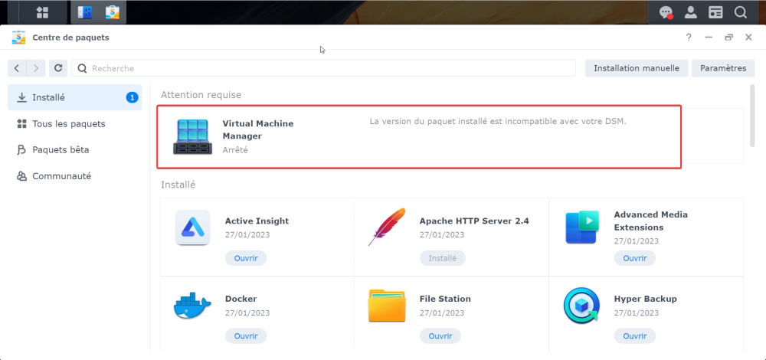Click the Advanced Media Extensions icon
This screenshot has width=766, height=360.
[x=582, y=227]
